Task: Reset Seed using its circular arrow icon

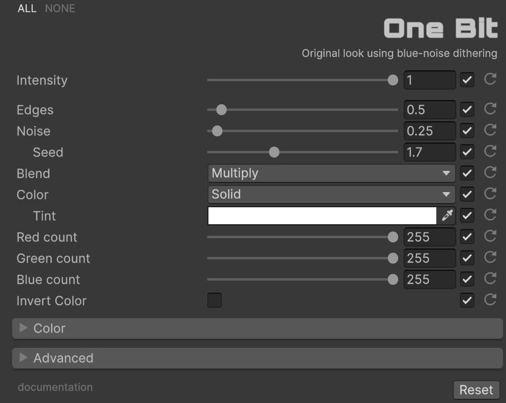Action: click(490, 152)
